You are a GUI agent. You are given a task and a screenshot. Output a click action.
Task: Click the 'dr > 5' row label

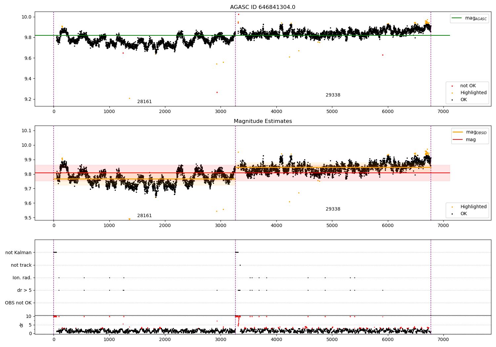24,290
